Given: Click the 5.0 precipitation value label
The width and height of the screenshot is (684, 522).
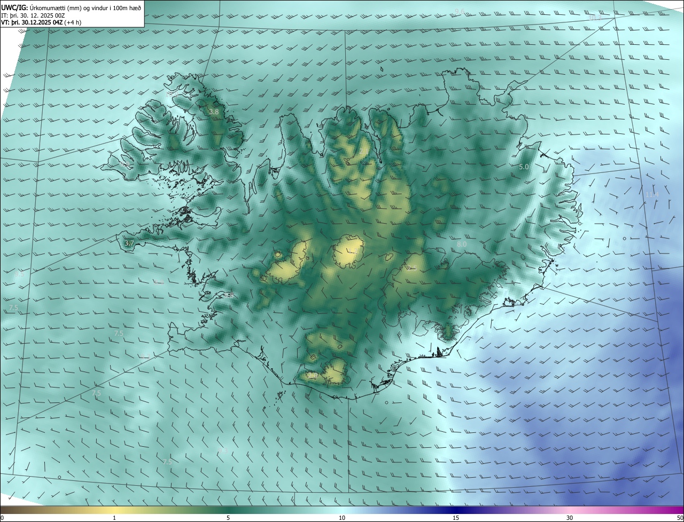Looking at the screenshot, I should [x=524, y=167].
